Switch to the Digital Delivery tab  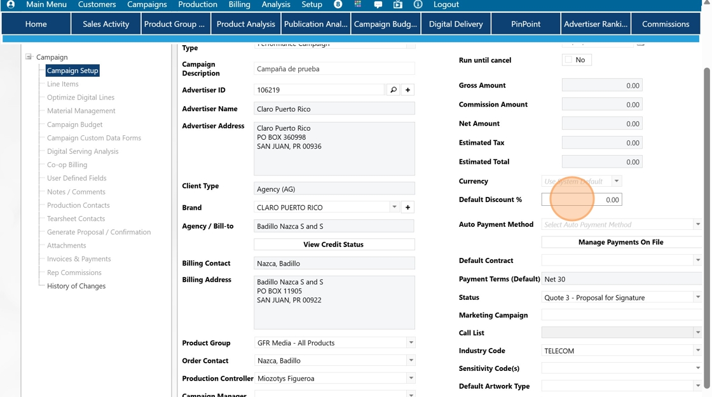pyautogui.click(x=455, y=24)
